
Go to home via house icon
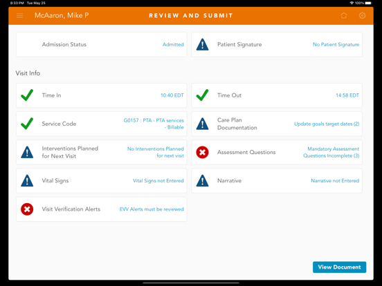(x=344, y=16)
